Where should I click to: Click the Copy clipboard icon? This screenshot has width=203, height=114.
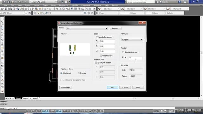[29, 9]
